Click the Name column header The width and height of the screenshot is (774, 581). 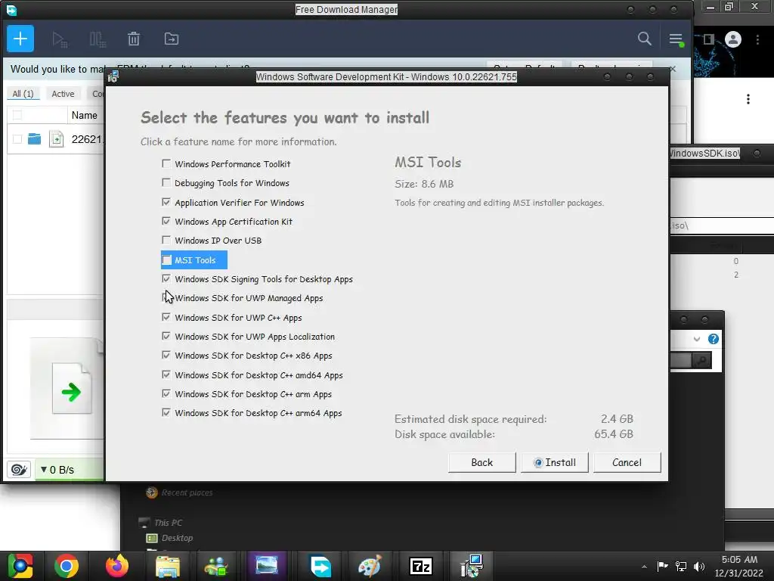coord(85,115)
